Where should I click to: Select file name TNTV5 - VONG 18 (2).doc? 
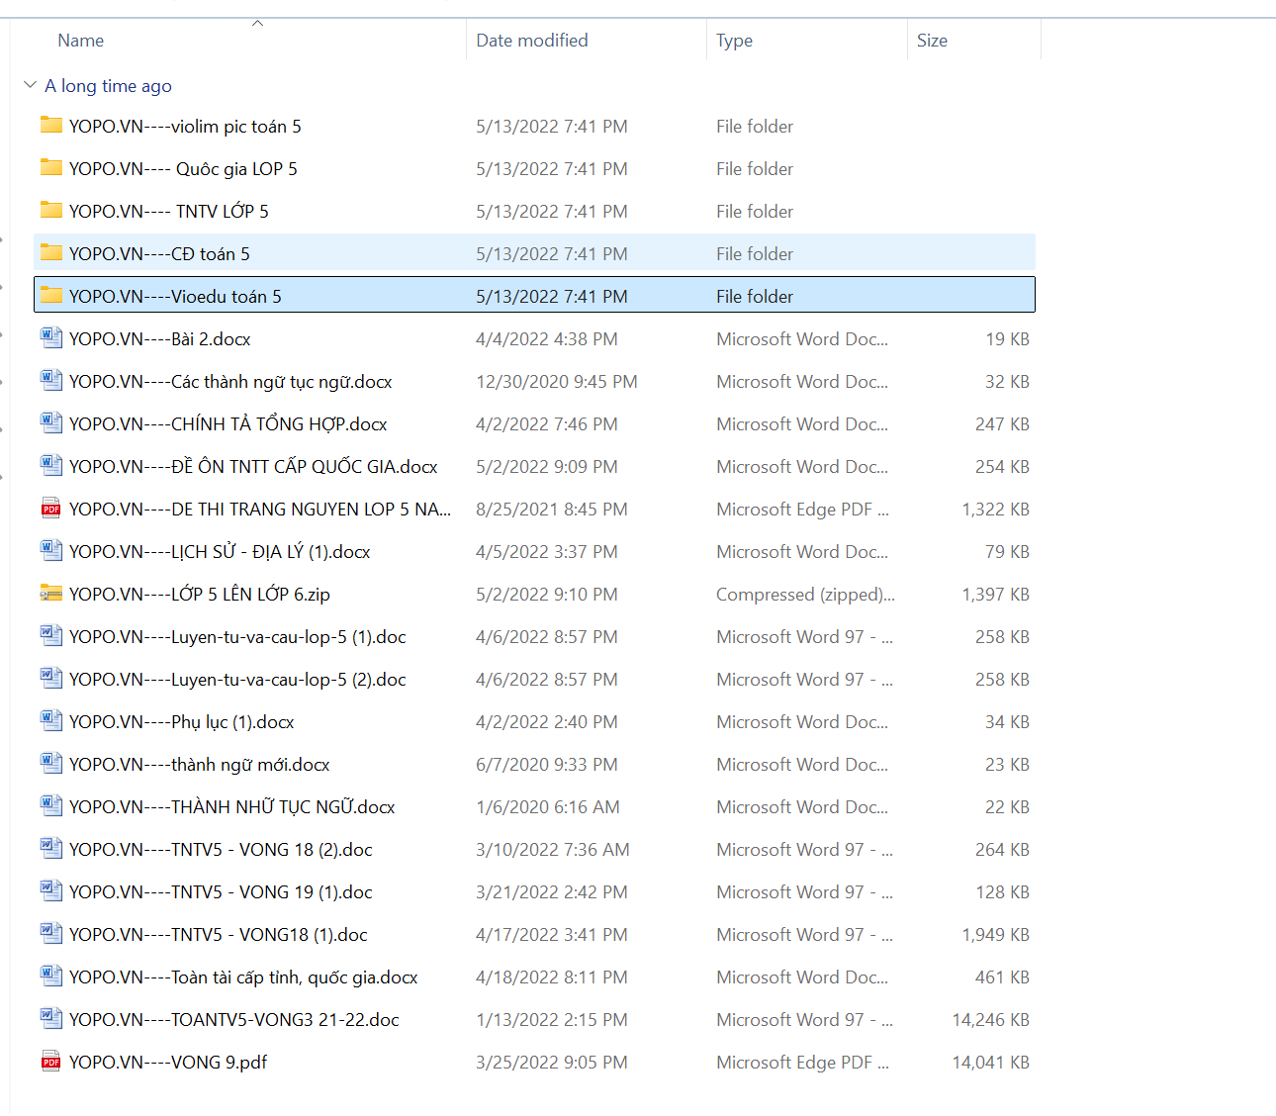[272, 850]
